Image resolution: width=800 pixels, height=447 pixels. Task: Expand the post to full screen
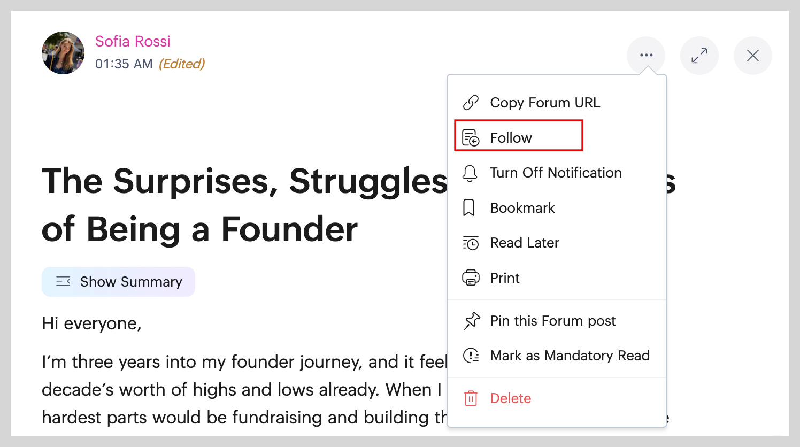tap(699, 56)
